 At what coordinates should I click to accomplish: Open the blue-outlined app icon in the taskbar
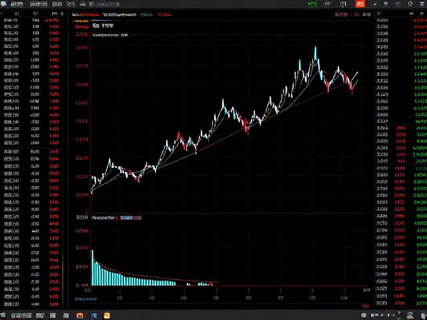94,315
